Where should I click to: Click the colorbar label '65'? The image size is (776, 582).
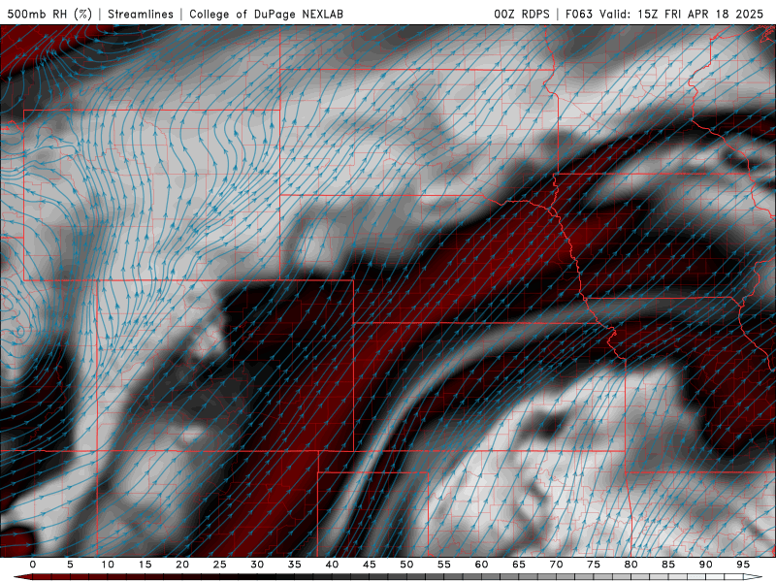(519, 565)
